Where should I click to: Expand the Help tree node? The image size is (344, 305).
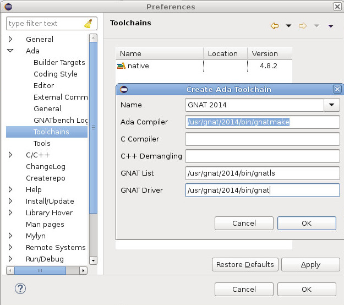[10, 189]
